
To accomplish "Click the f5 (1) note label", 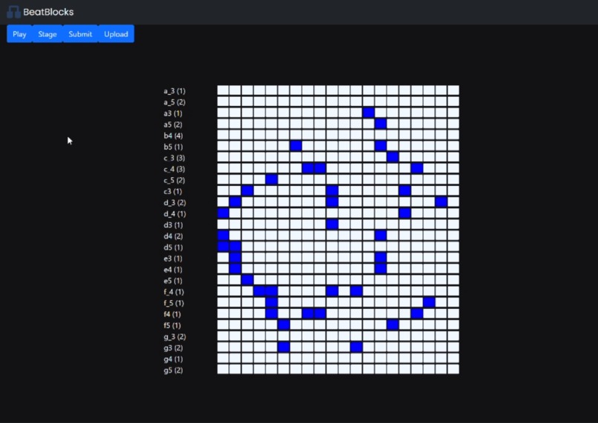I will [x=172, y=325].
